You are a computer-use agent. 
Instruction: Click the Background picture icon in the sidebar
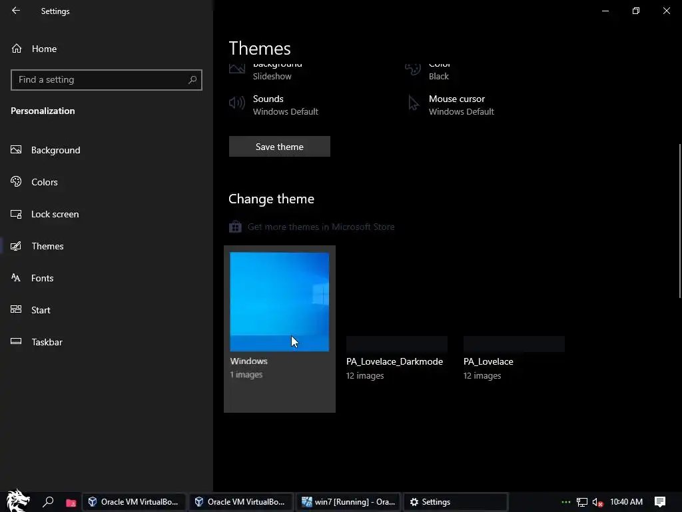[16, 150]
